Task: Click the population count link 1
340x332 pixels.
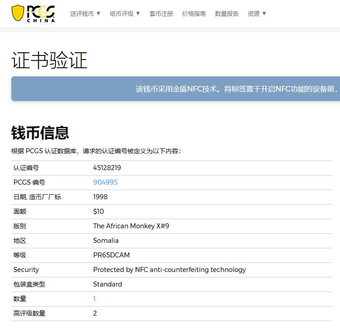Action: pos(95,299)
